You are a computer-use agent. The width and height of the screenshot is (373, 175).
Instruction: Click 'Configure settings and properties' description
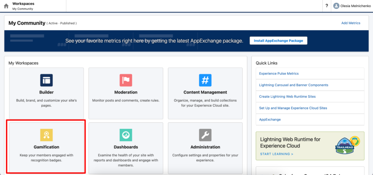pyautogui.click(x=205, y=158)
